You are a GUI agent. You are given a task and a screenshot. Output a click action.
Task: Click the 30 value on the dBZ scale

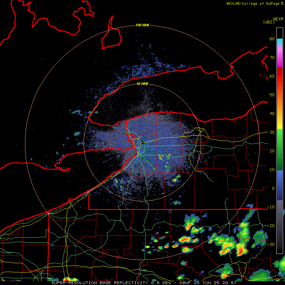272,132
